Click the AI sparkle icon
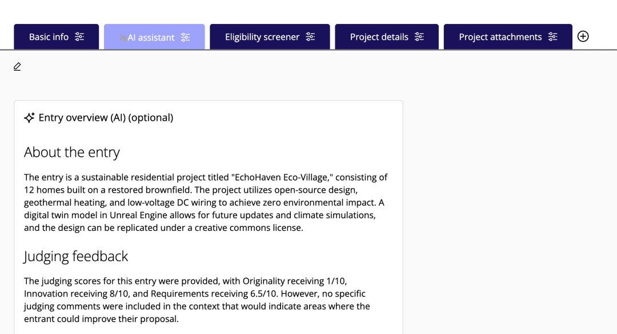Viewport: 617px width, 334px height. click(29, 118)
